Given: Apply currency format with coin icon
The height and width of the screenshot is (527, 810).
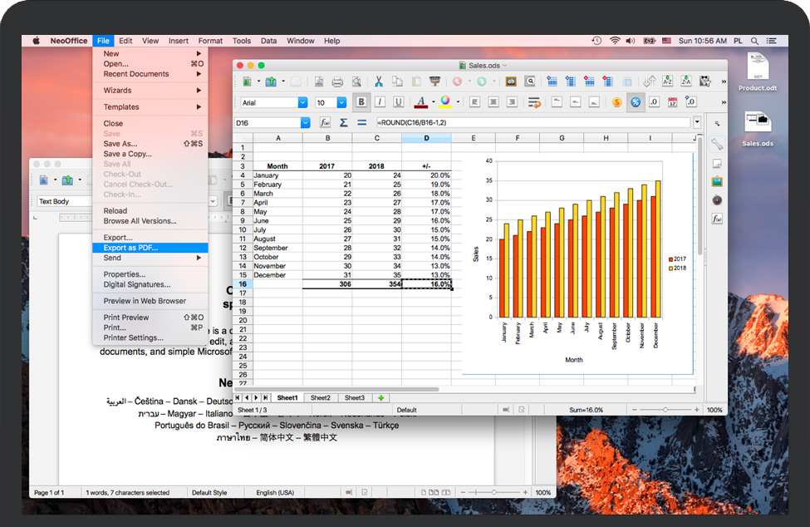Looking at the screenshot, I should [616, 102].
